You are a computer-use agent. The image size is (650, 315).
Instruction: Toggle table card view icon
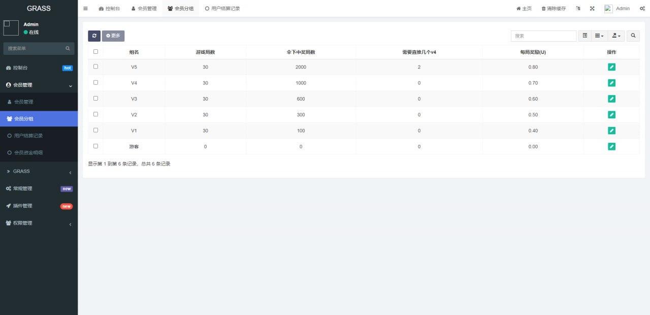(585, 36)
